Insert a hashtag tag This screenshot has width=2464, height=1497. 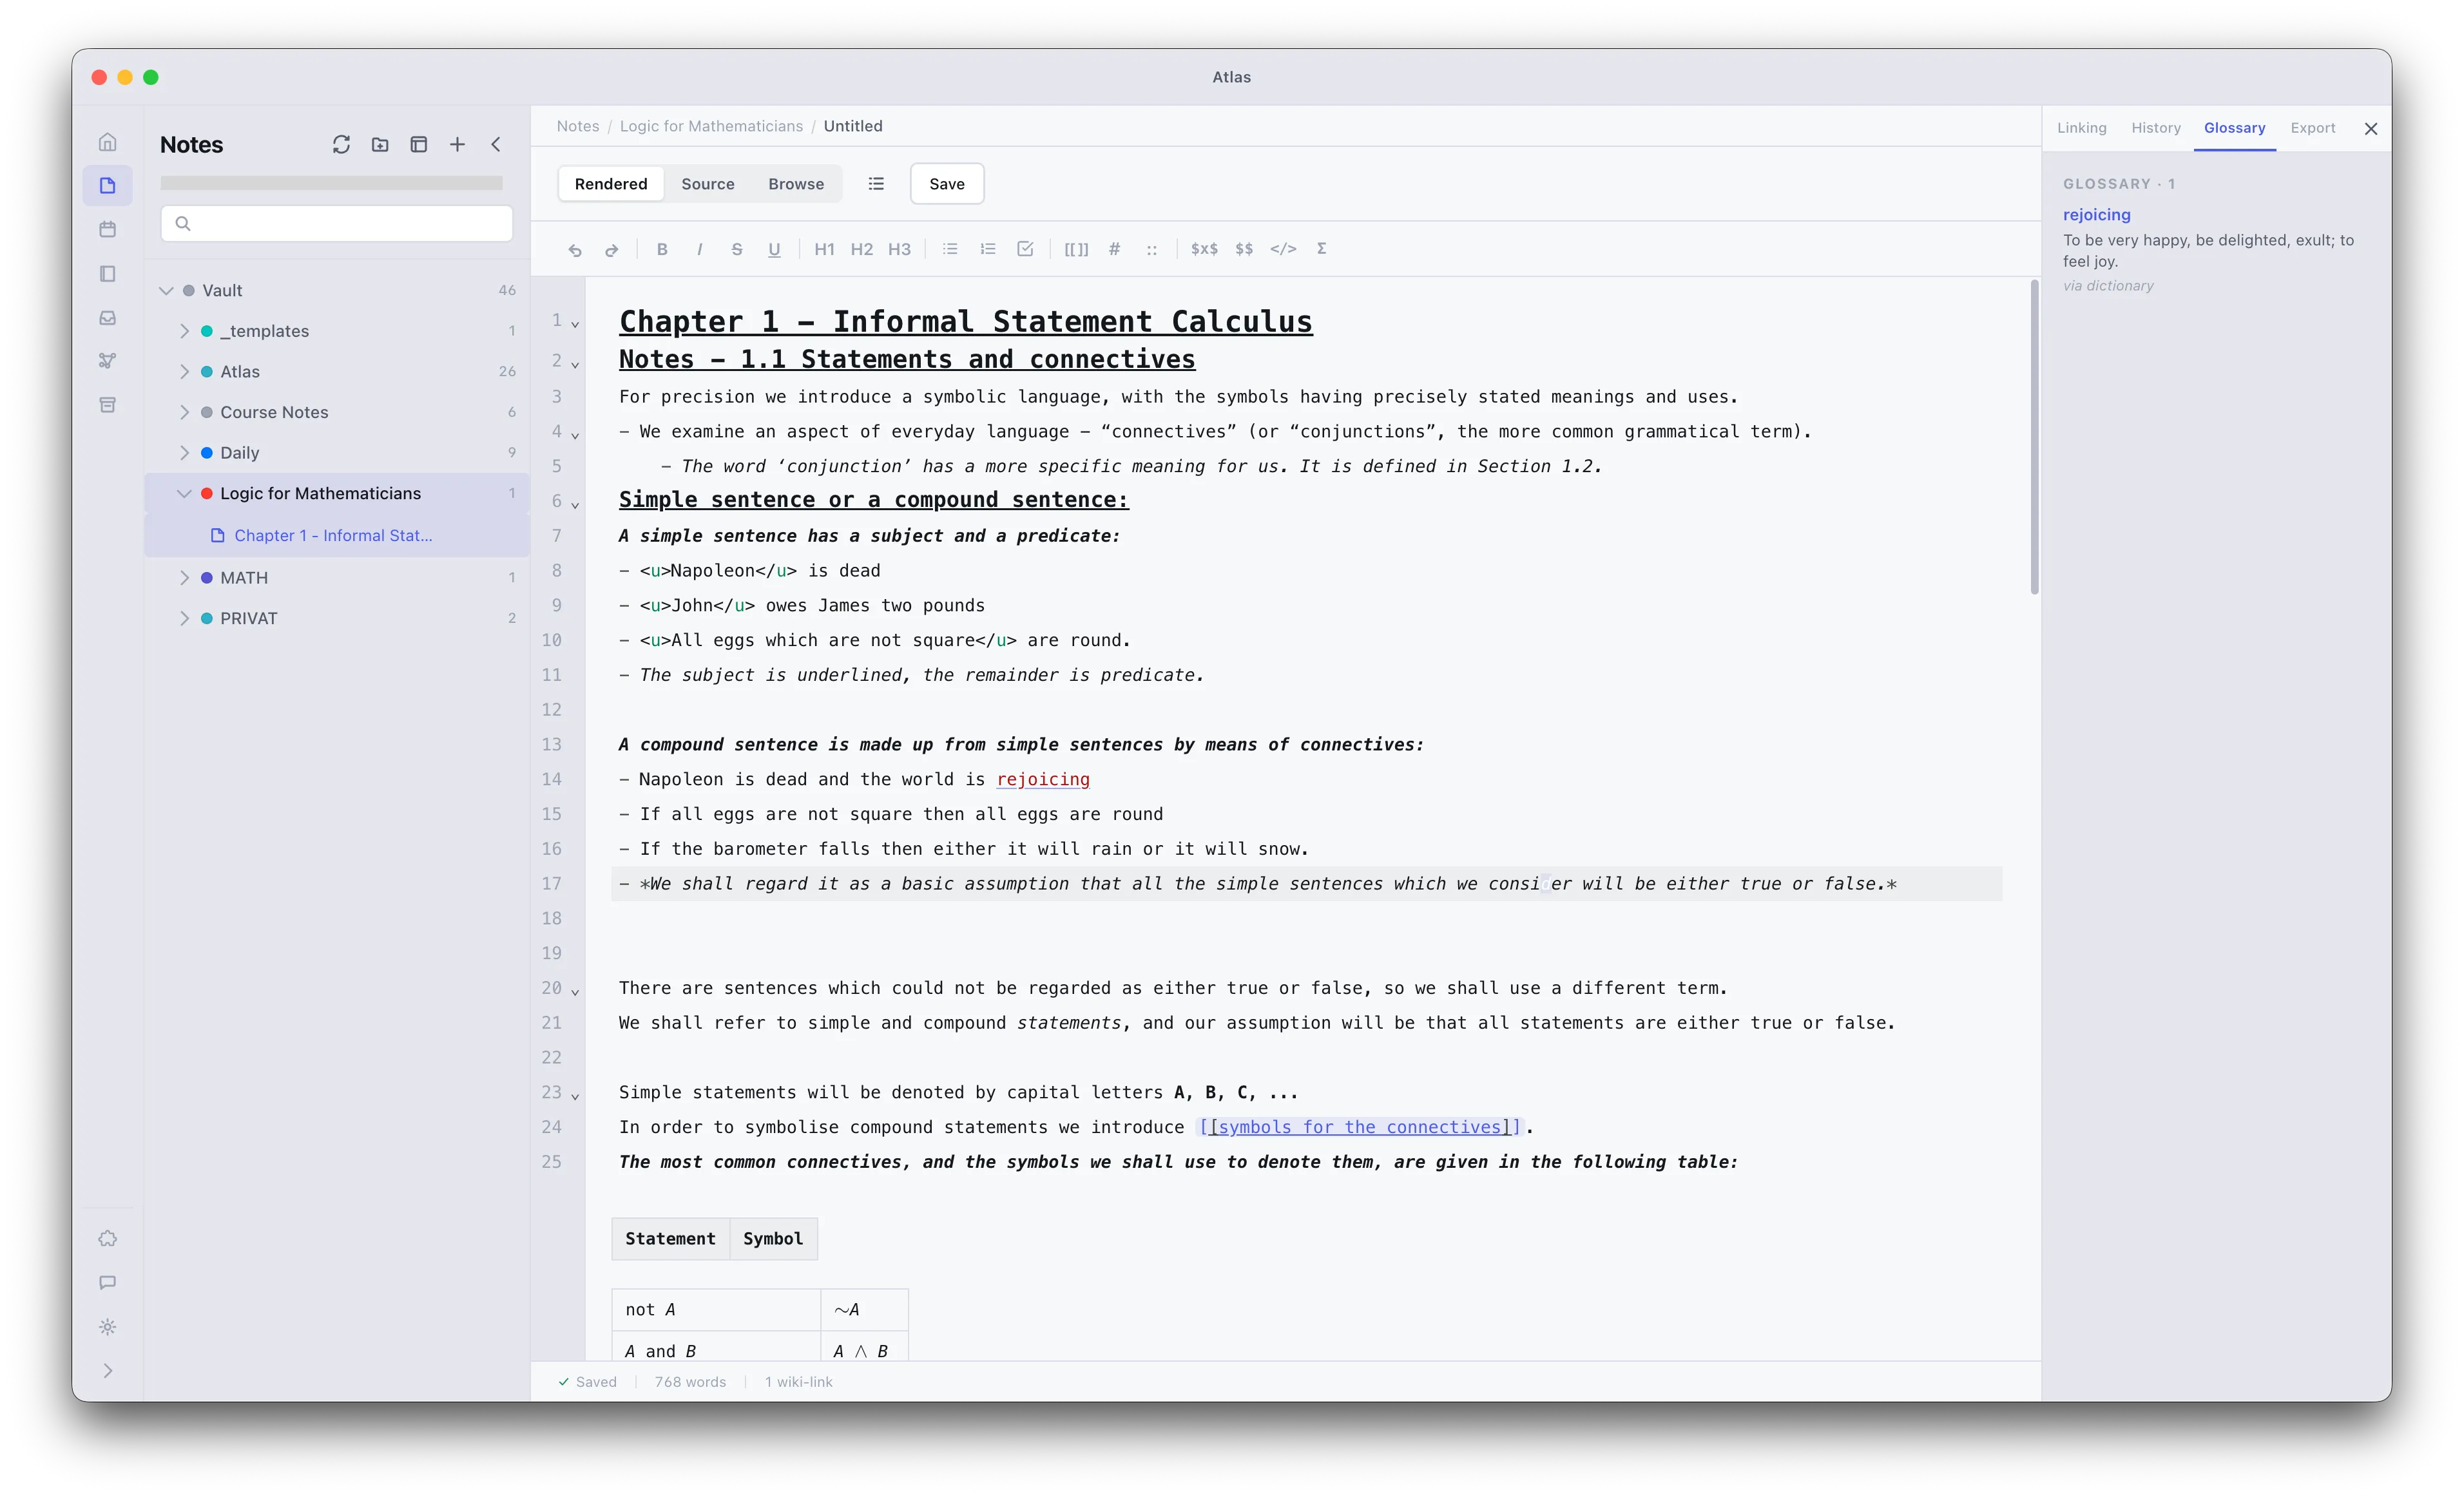coord(1114,249)
